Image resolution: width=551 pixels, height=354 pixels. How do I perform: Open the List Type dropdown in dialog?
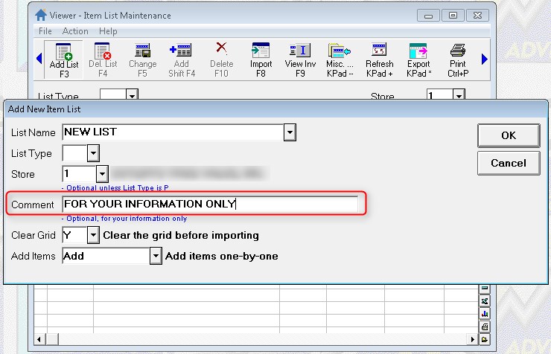93,153
